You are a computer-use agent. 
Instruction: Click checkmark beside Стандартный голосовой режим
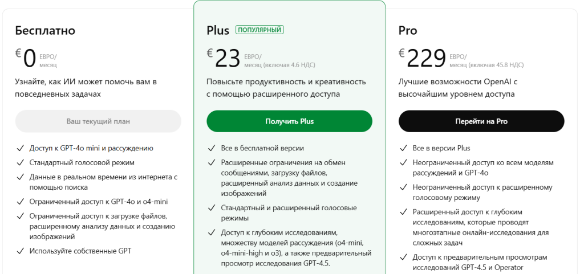[x=20, y=162]
